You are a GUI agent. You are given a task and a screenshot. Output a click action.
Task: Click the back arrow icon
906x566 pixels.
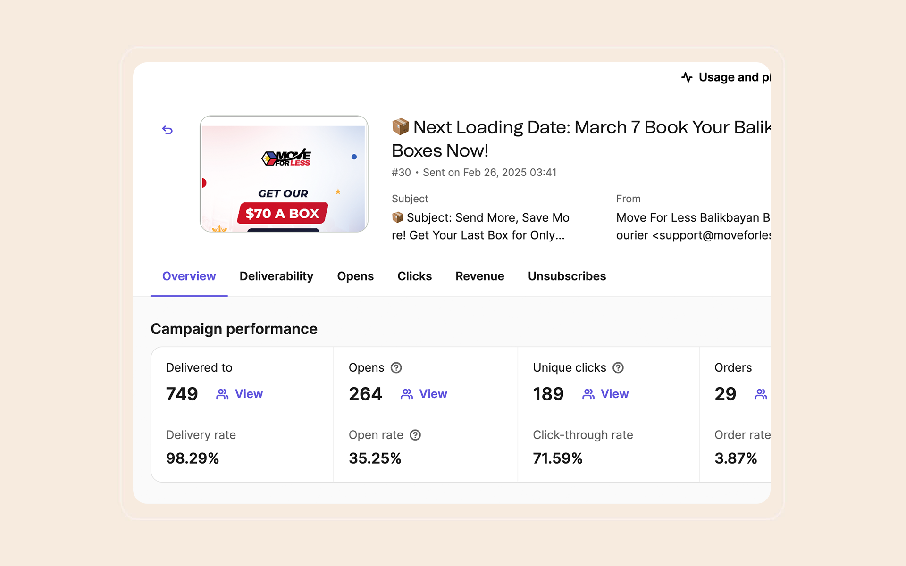(x=168, y=130)
